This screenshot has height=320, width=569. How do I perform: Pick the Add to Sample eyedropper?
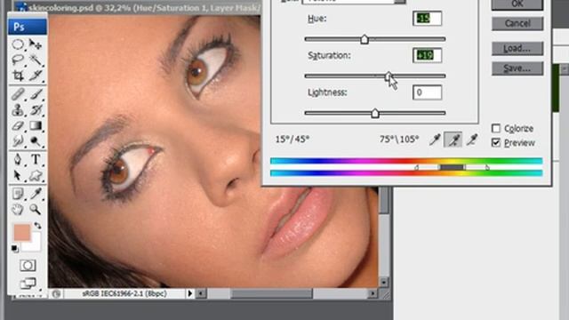[453, 140]
